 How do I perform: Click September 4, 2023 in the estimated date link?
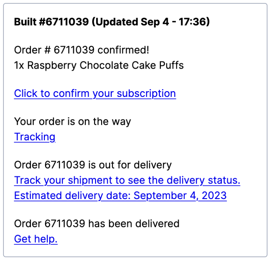[180, 195]
